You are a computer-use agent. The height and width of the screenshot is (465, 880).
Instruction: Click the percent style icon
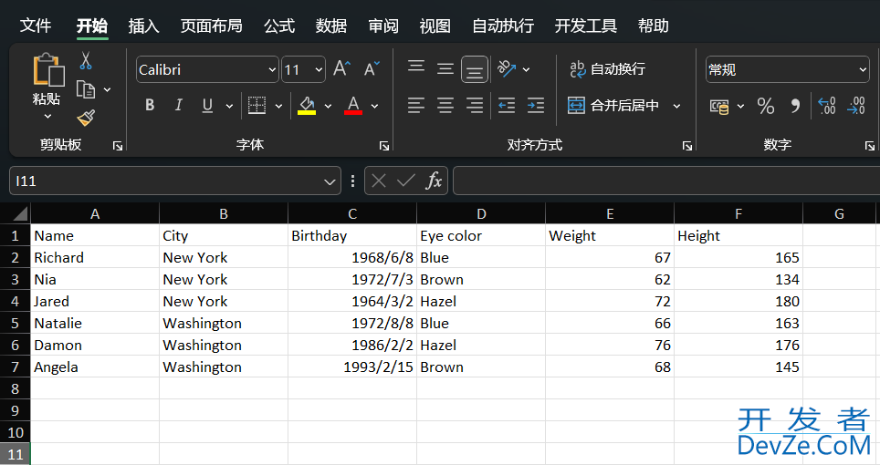click(x=765, y=107)
